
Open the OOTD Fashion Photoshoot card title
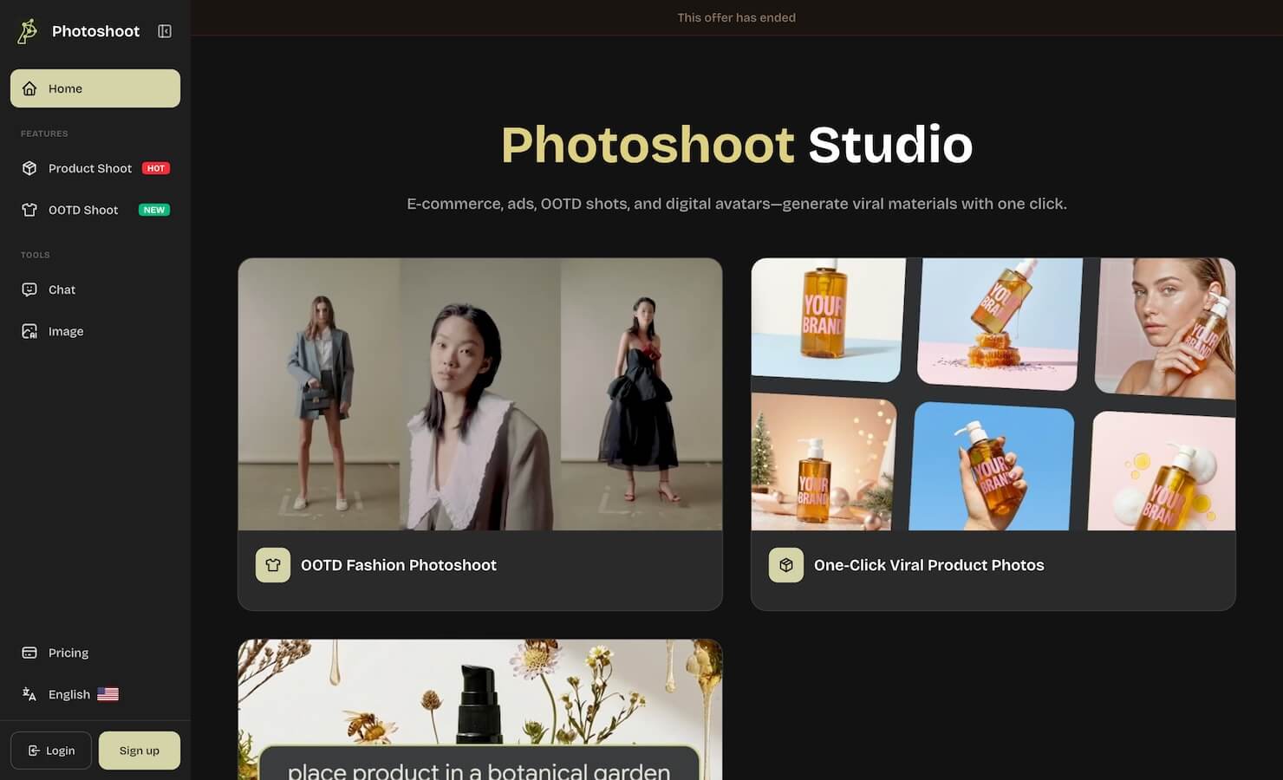399,565
